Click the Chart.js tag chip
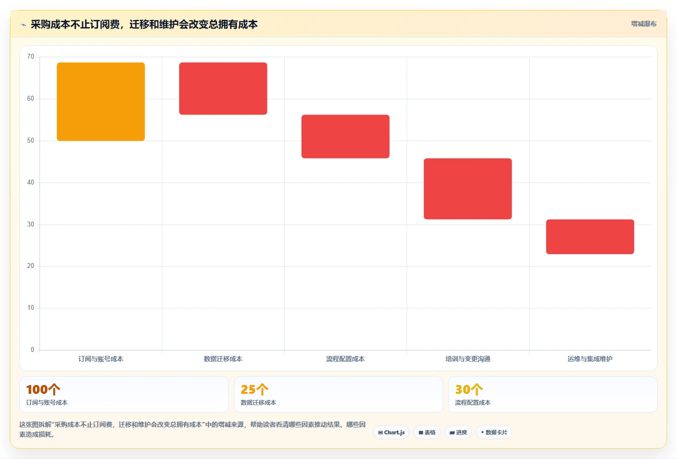The height and width of the screenshot is (459, 677). [x=391, y=432]
